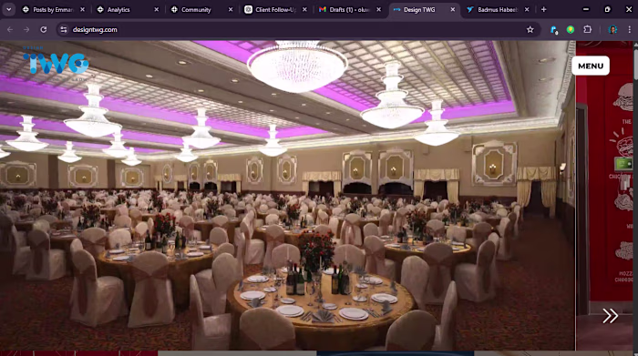
Task: Open the green circular extension icon
Action: click(x=571, y=30)
